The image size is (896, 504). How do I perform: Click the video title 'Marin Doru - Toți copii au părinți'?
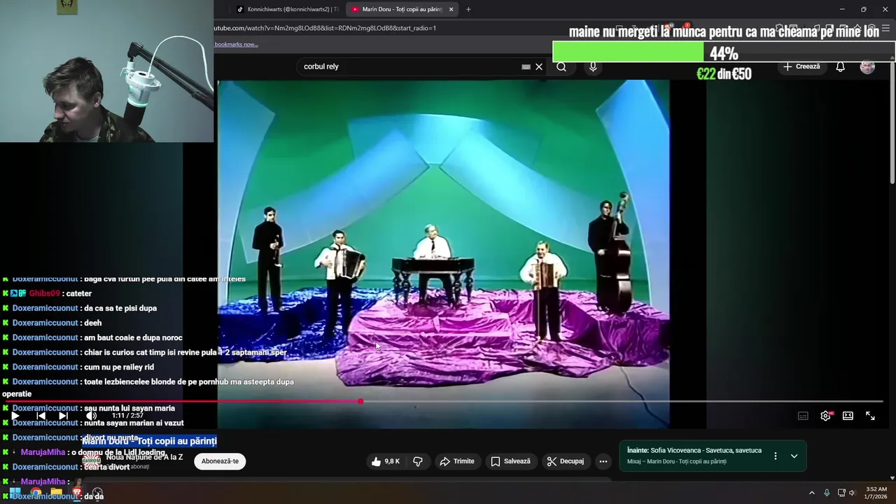(149, 441)
